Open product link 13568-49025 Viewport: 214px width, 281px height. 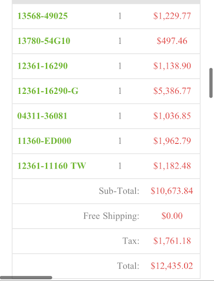point(43,16)
